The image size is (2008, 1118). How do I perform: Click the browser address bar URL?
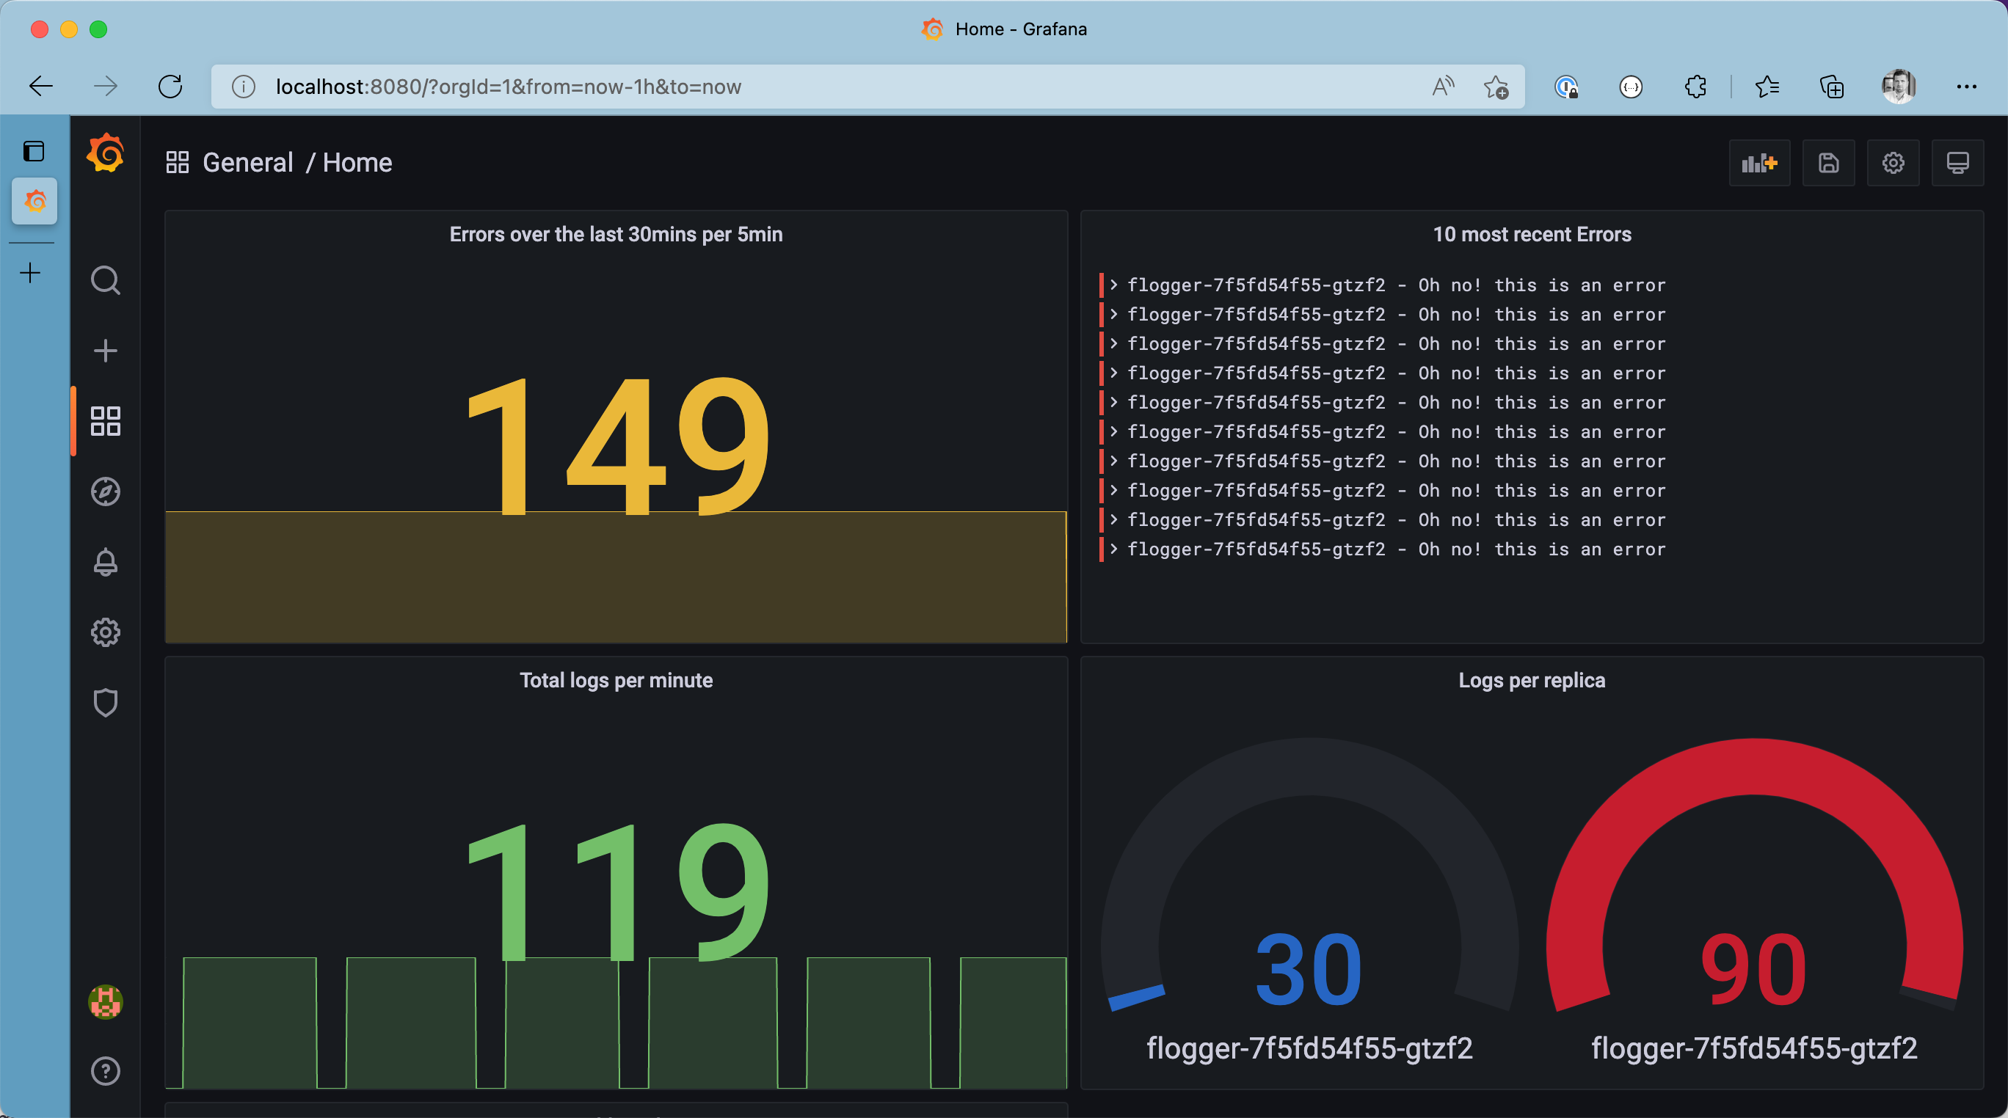click(508, 87)
